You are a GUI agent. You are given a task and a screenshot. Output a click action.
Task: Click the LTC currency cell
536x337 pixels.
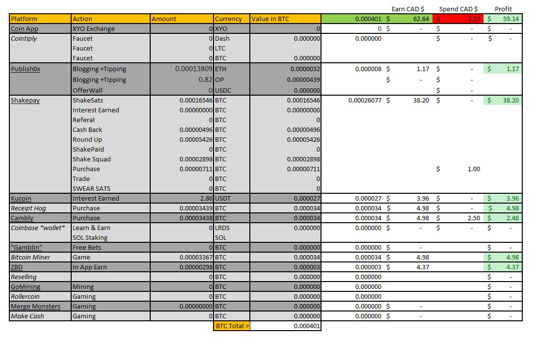pos(232,48)
